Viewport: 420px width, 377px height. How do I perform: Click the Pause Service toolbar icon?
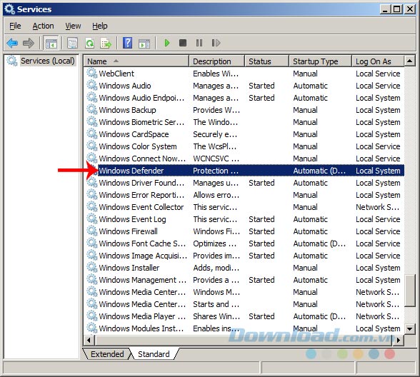point(199,43)
